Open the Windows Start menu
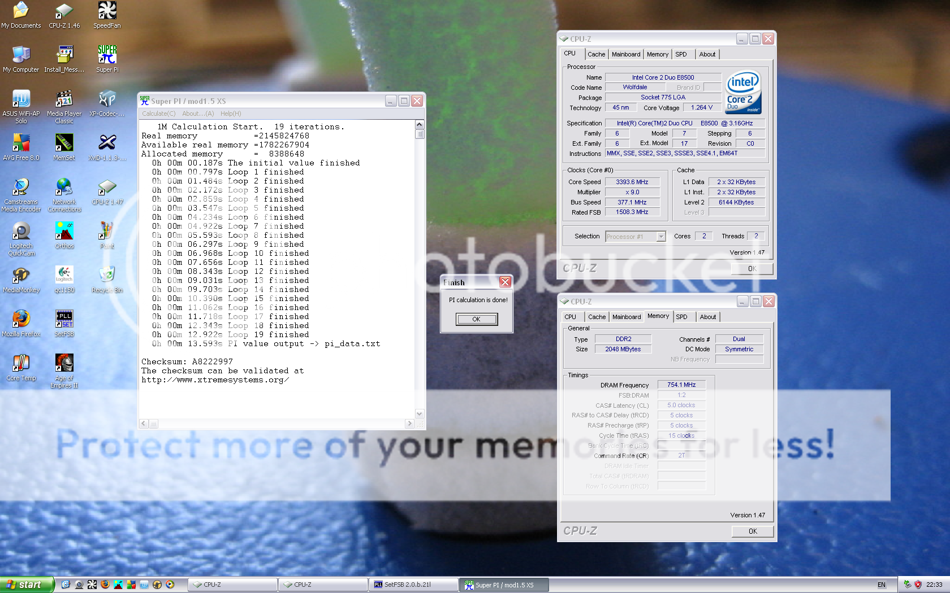Image resolution: width=950 pixels, height=593 pixels. tap(26, 585)
